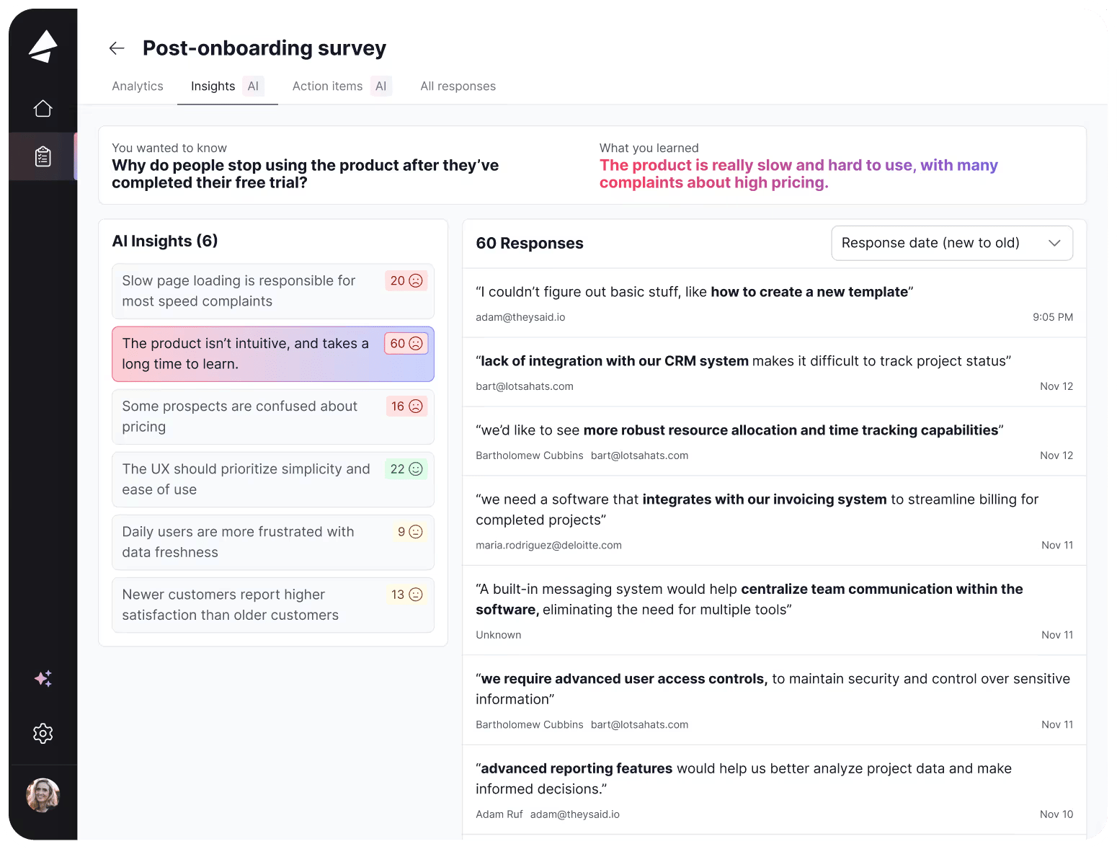Open the Home icon in the sidebar

[43, 108]
